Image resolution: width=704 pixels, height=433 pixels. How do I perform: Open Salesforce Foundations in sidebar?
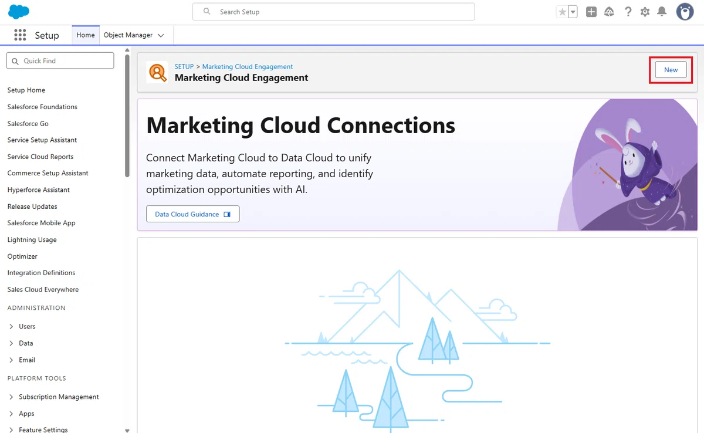pyautogui.click(x=42, y=107)
